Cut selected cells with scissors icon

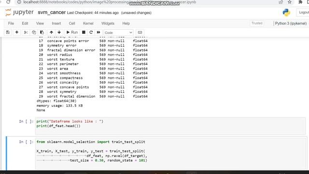point(26,32)
